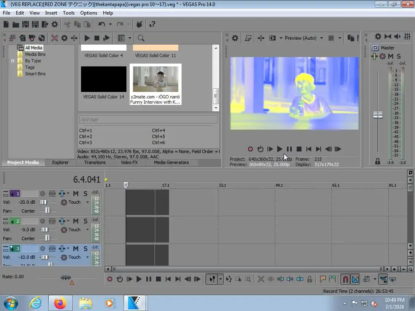
Task: Switch to the Media Generators tab
Action: coord(171,162)
